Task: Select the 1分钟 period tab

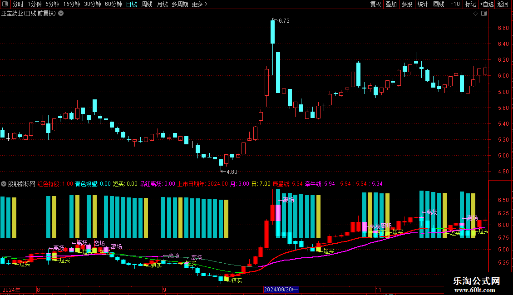Action: coord(35,4)
